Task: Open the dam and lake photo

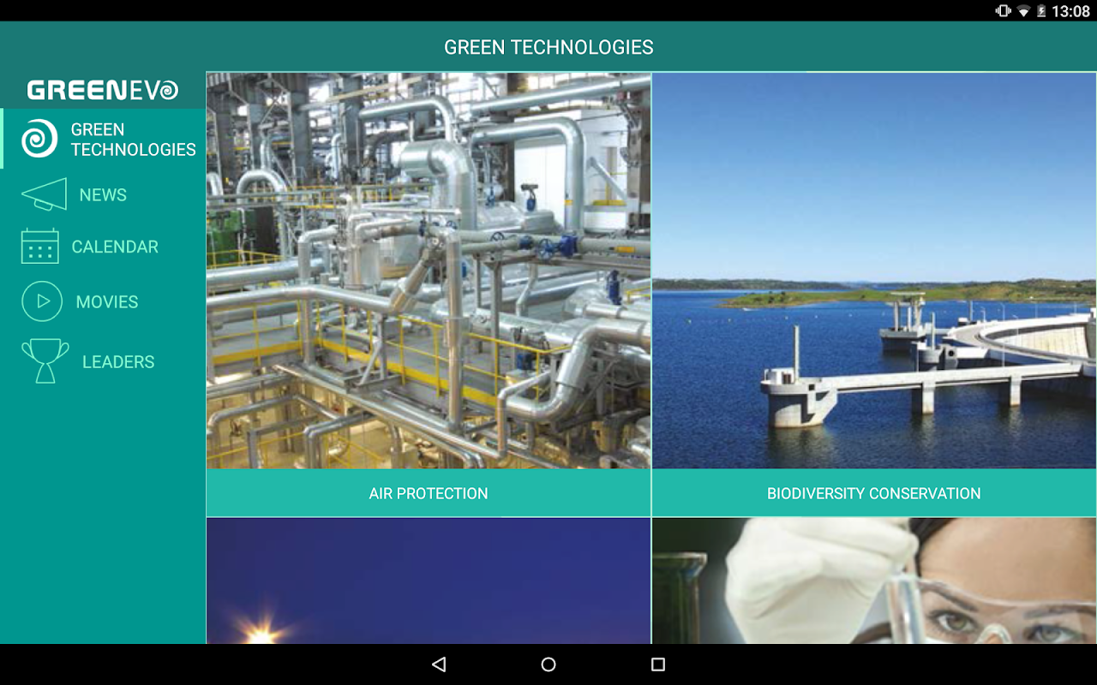Action: click(x=874, y=271)
